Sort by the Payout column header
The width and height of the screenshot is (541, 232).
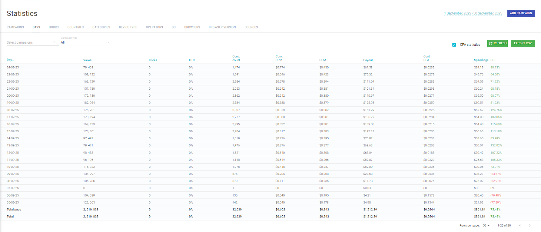pyautogui.click(x=368, y=60)
